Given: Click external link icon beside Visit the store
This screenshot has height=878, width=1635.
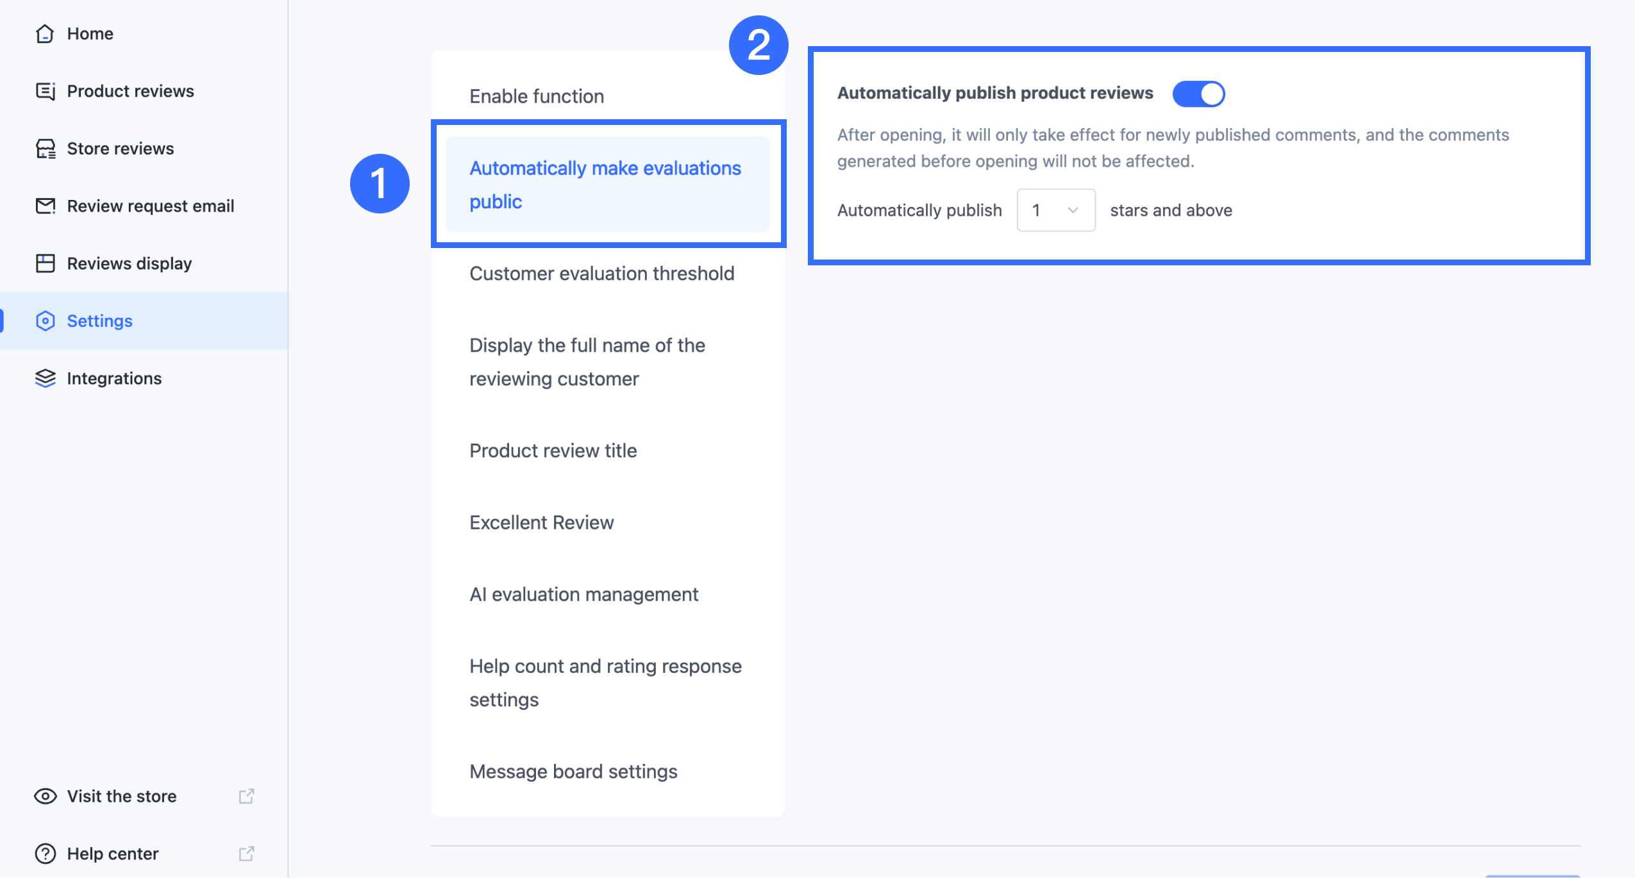Looking at the screenshot, I should (246, 796).
